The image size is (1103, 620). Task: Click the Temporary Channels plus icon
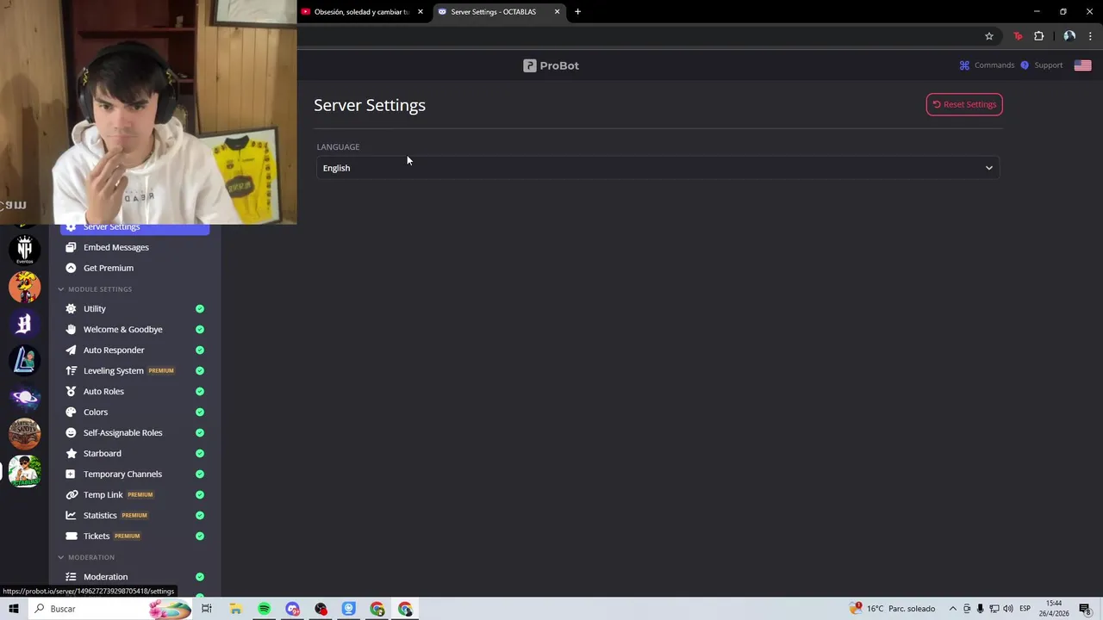[x=71, y=474]
